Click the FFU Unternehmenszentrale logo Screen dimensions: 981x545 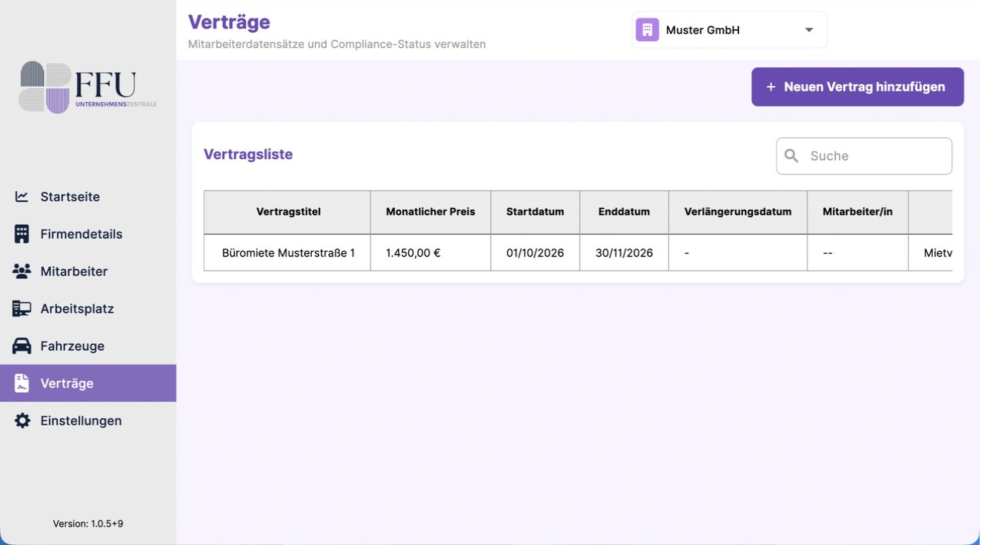88,88
